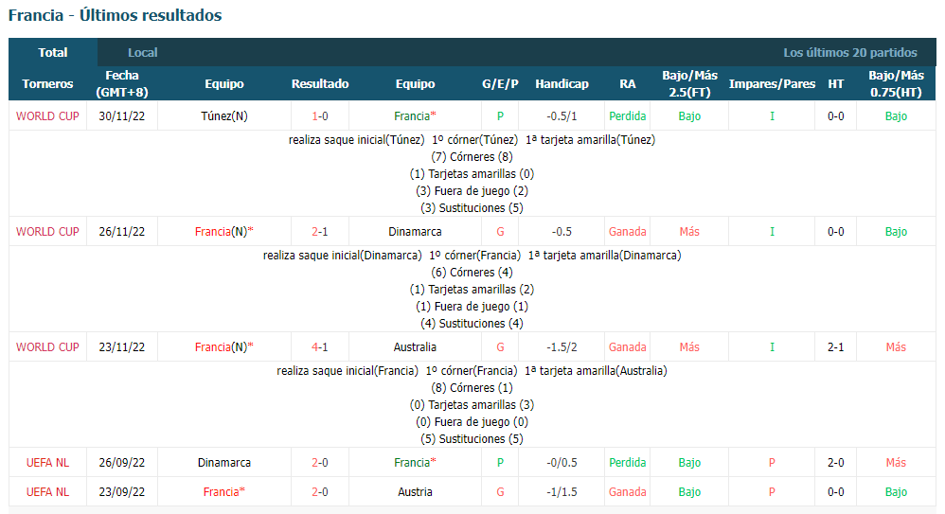Click handicap value -1.5/2
Image resolution: width=945 pixels, height=514 pixels.
tap(562, 347)
